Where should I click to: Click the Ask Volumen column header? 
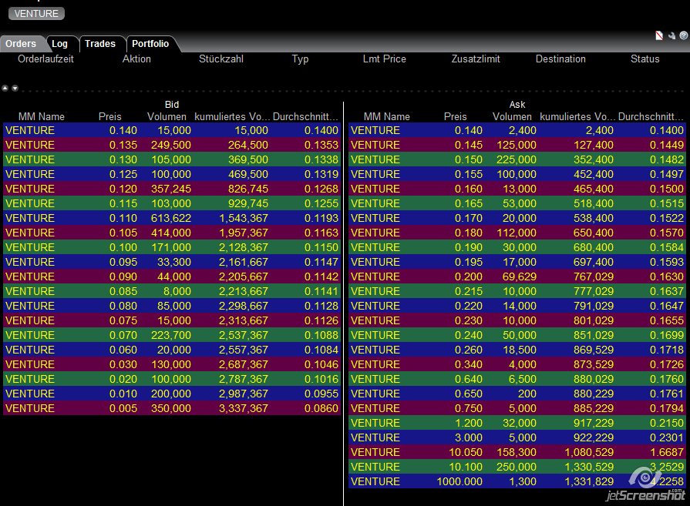tap(512, 116)
